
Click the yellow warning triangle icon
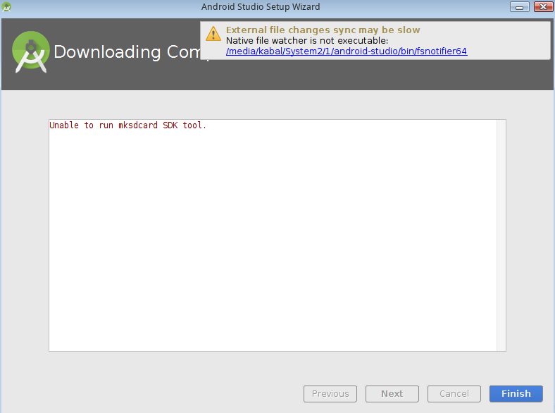[x=213, y=34]
